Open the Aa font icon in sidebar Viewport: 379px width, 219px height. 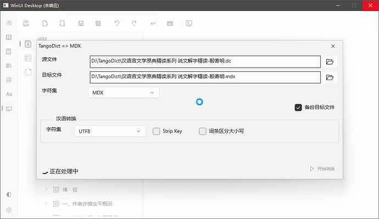pos(9,94)
